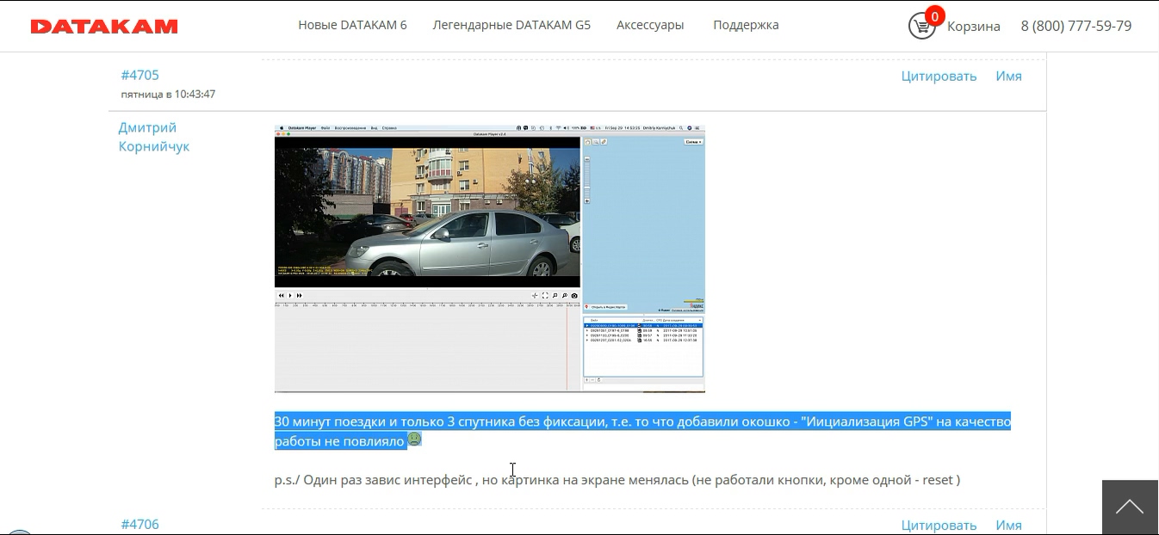Image resolution: width=1159 pixels, height=535 pixels.
Task: Click Цитировать for post #4706
Action: pyautogui.click(x=939, y=525)
